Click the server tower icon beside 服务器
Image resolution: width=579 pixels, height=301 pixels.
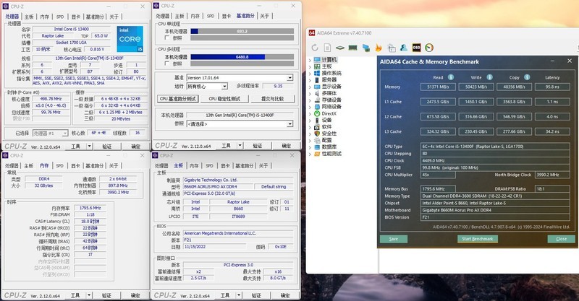[317, 79]
